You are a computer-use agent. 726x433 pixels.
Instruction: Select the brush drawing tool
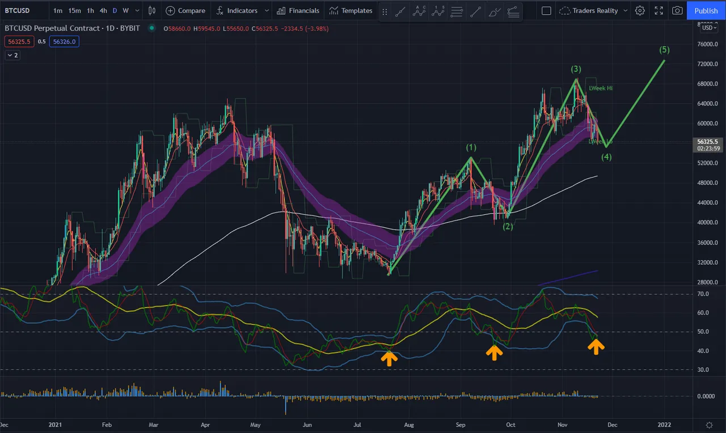click(x=495, y=11)
